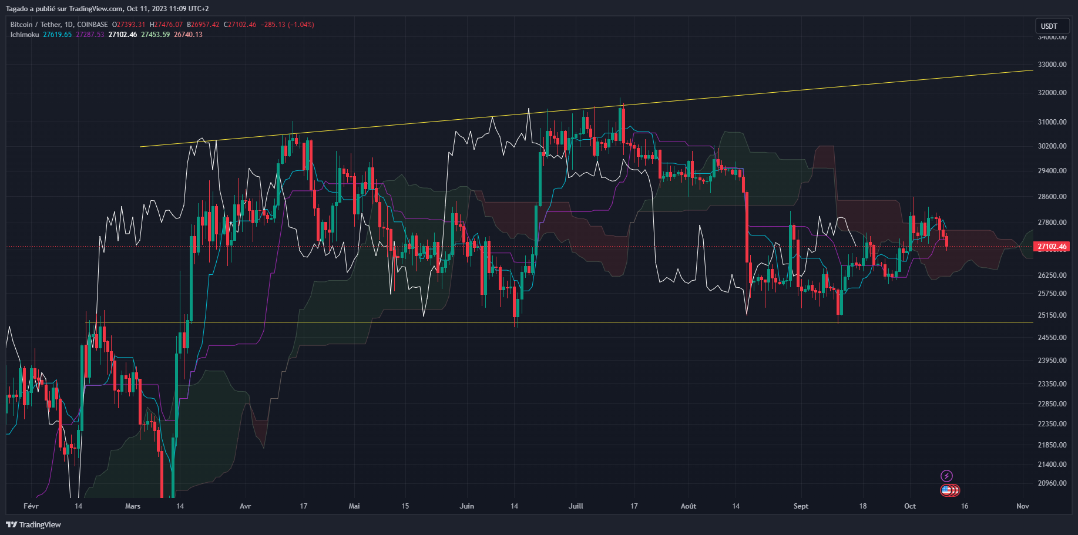
Task: Open the US flag economic events marker
Action: (x=947, y=490)
